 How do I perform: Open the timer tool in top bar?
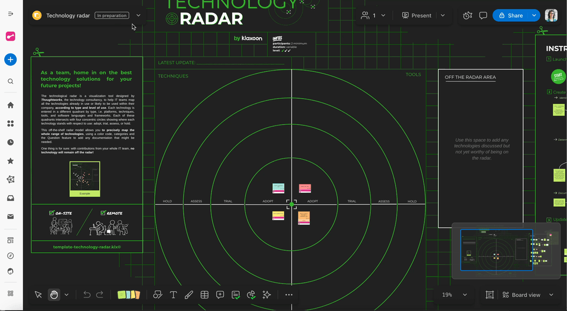click(468, 15)
